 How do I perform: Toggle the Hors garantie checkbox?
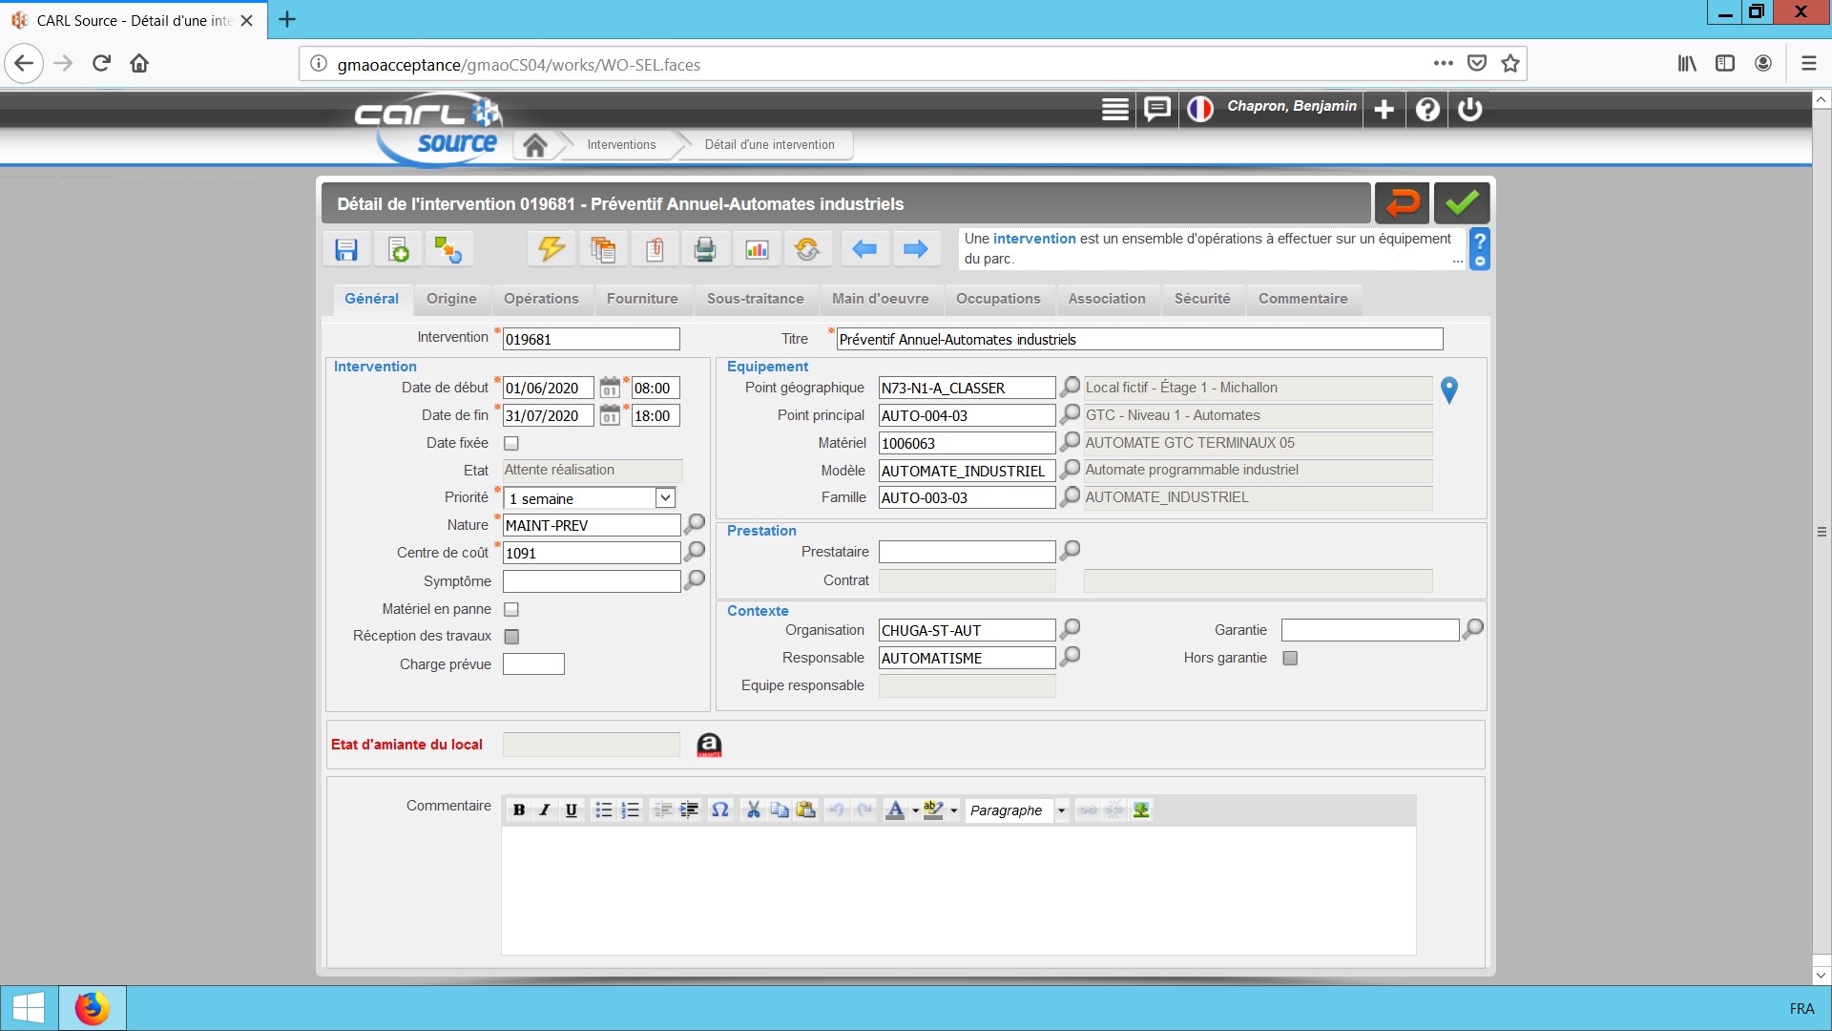[1290, 658]
